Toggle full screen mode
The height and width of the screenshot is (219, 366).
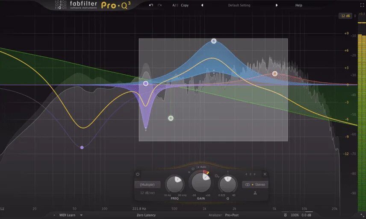coord(362,5)
